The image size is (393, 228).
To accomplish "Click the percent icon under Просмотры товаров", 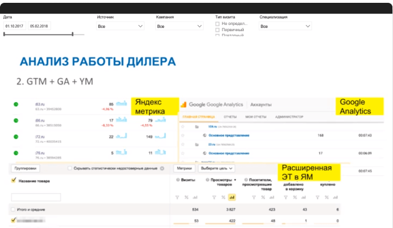I will 223,197.
